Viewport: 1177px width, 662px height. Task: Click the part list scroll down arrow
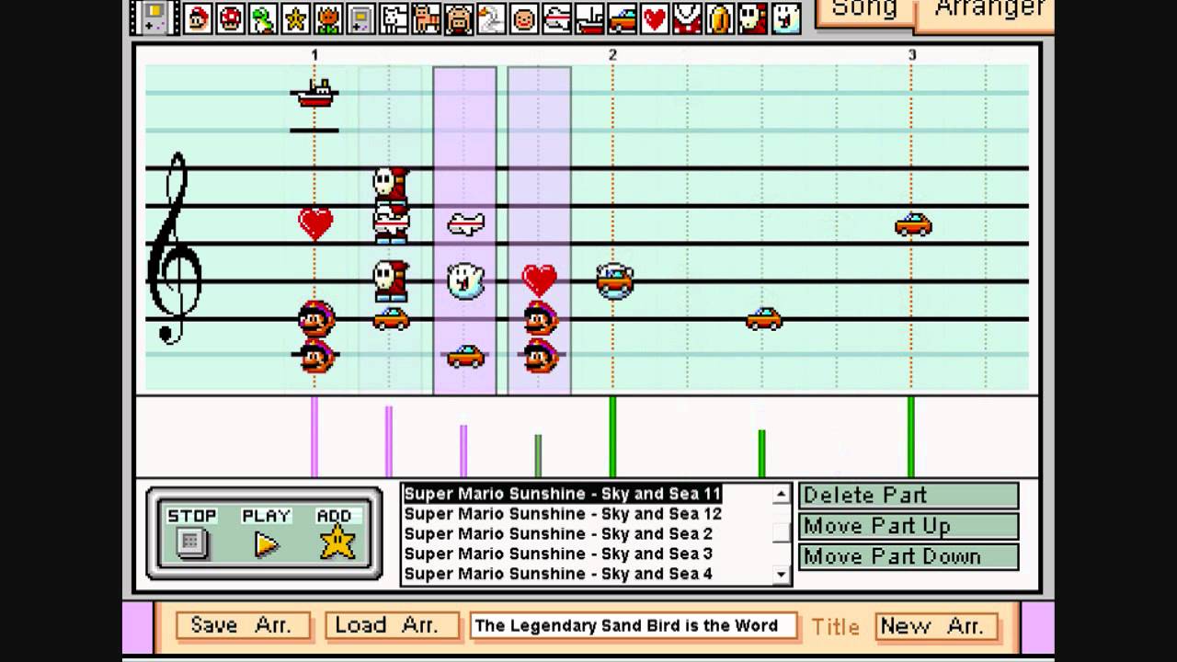[782, 574]
